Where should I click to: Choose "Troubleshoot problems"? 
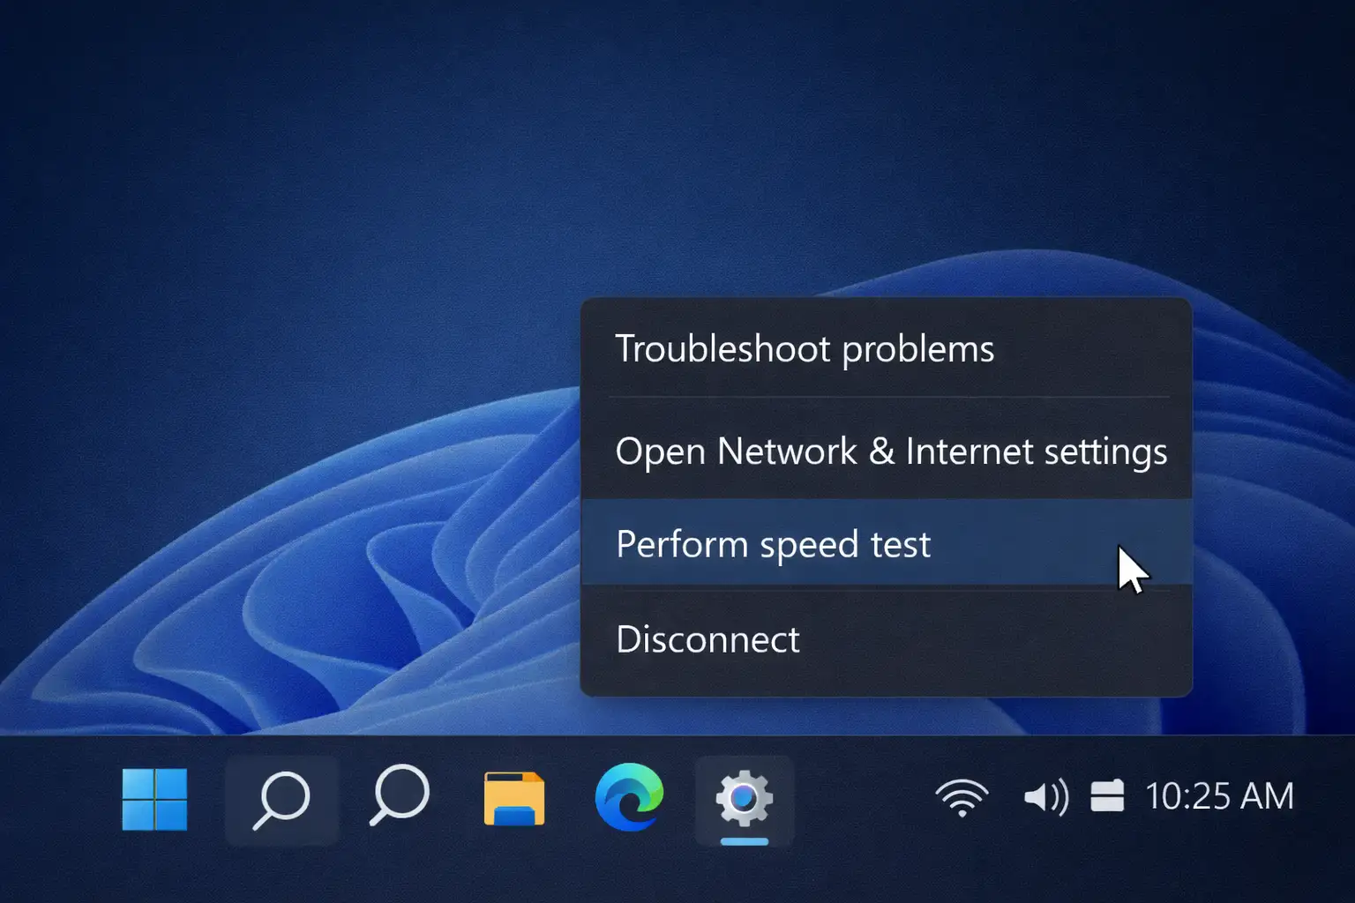click(x=805, y=348)
